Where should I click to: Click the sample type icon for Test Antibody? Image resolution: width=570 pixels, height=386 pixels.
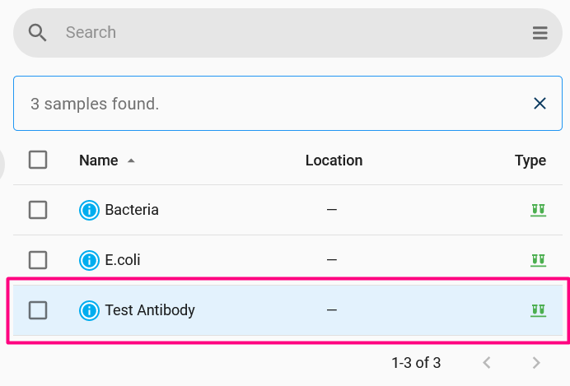click(538, 310)
